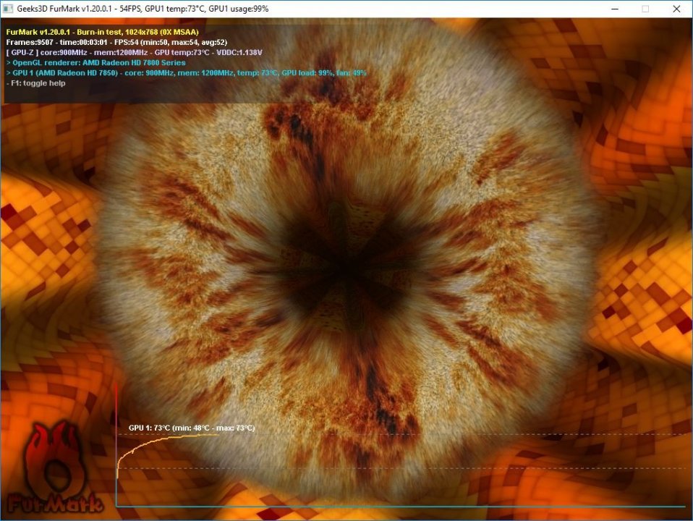
Task: Minimize the FurMark window
Action: point(615,9)
